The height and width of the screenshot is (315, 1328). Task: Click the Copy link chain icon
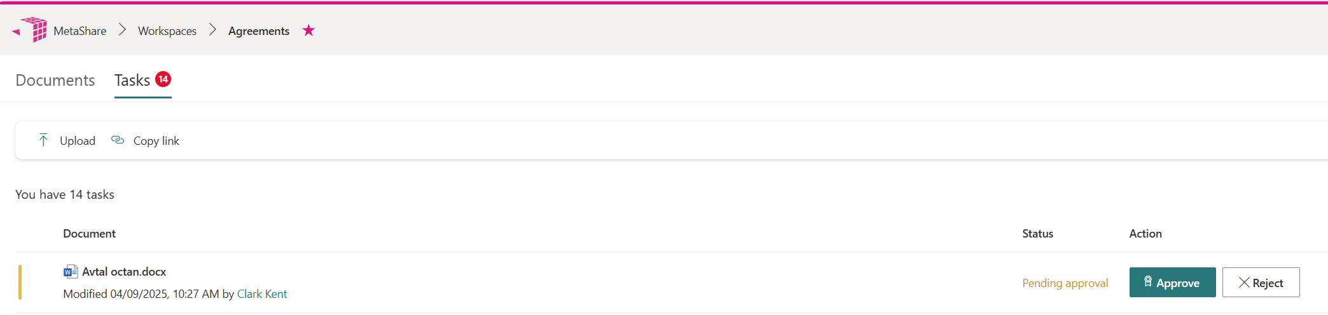tap(118, 140)
